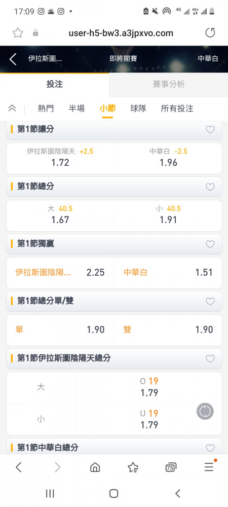Viewport: 228px width, 507px height.
Task: Tap the URL address bar text
Action: pos(121,33)
